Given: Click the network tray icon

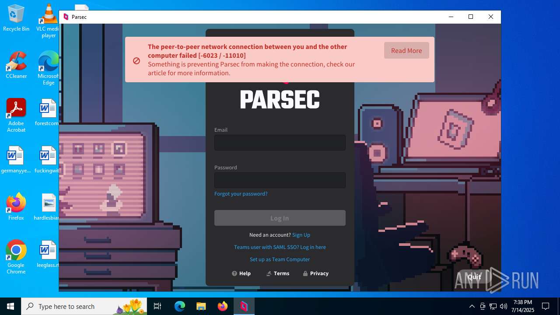Looking at the screenshot, I should pos(493,306).
